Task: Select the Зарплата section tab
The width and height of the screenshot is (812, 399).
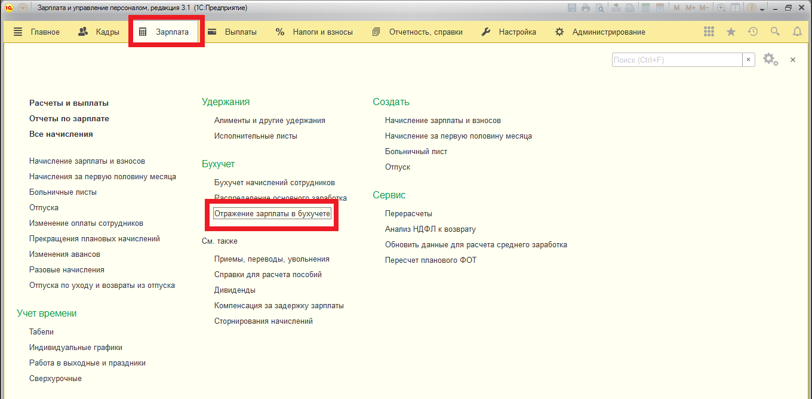Action: point(166,32)
